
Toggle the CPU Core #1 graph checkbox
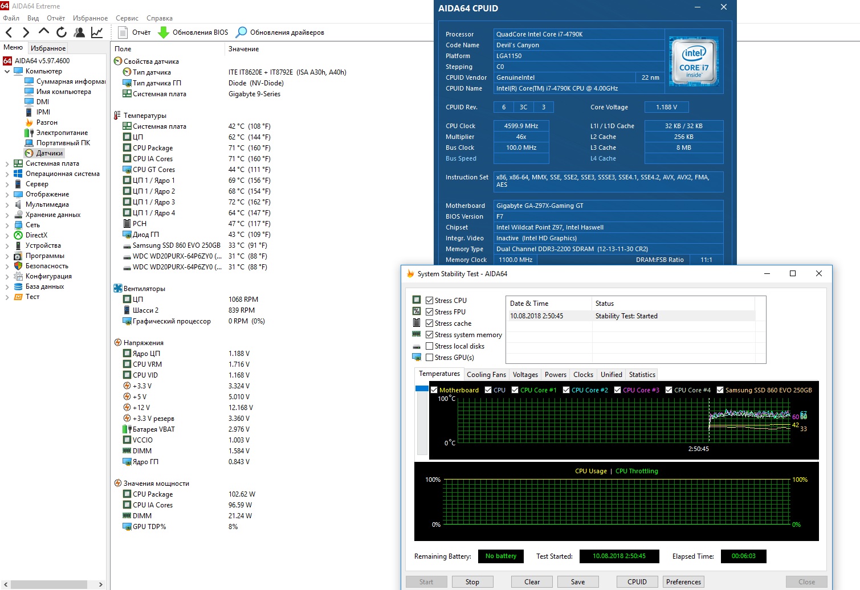(x=515, y=390)
